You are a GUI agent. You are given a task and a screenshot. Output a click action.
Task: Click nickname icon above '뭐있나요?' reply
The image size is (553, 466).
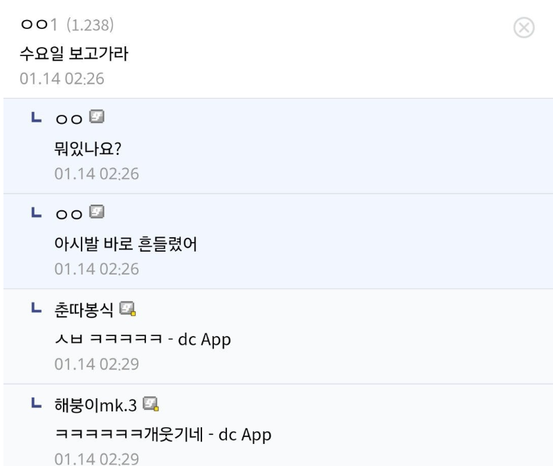click(97, 118)
